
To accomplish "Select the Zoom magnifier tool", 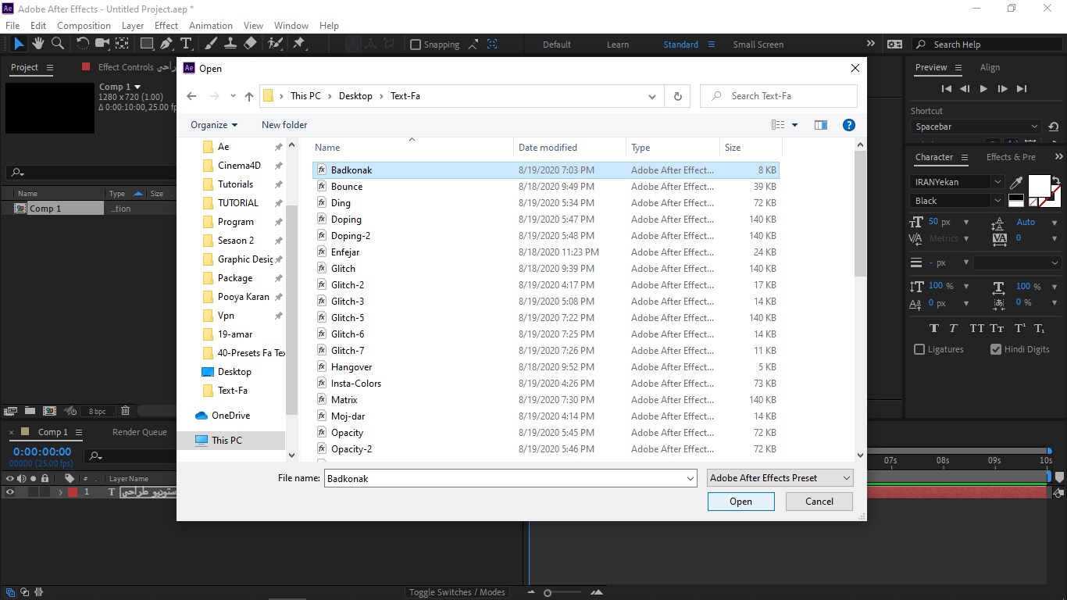I will pyautogui.click(x=58, y=44).
